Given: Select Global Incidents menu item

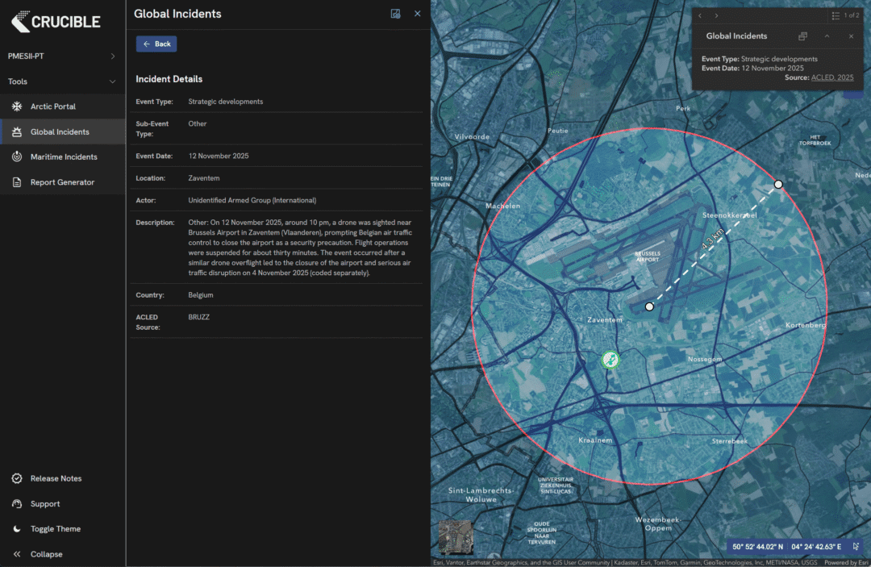Looking at the screenshot, I should (60, 132).
